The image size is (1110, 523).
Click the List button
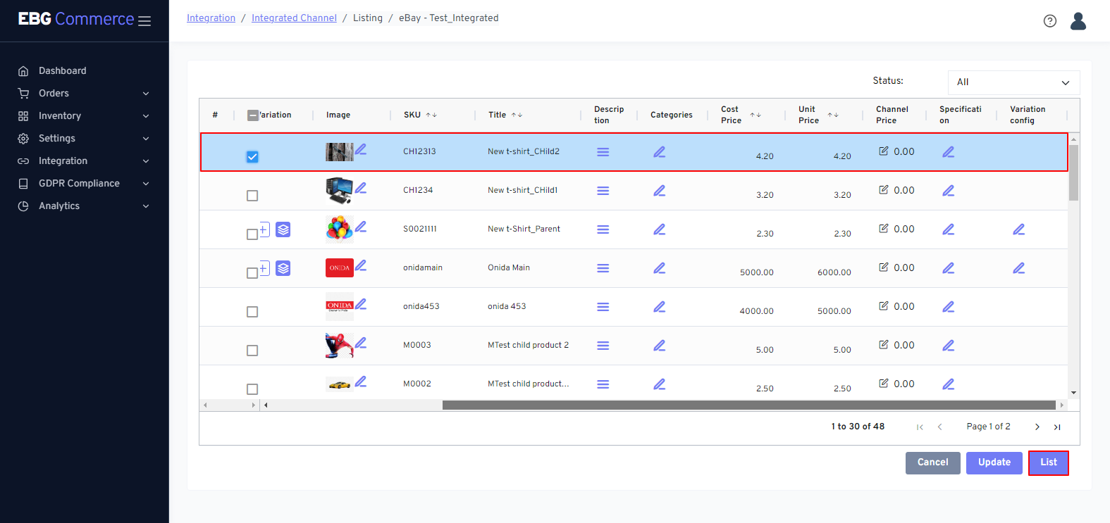click(1048, 462)
